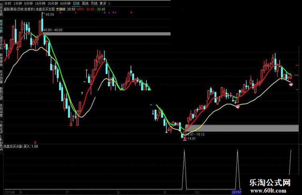Image resolution: width=302 pixels, height=195 pixels.
Task: Open the 基本资料 sidebar tab
Action: click(x=2, y=43)
